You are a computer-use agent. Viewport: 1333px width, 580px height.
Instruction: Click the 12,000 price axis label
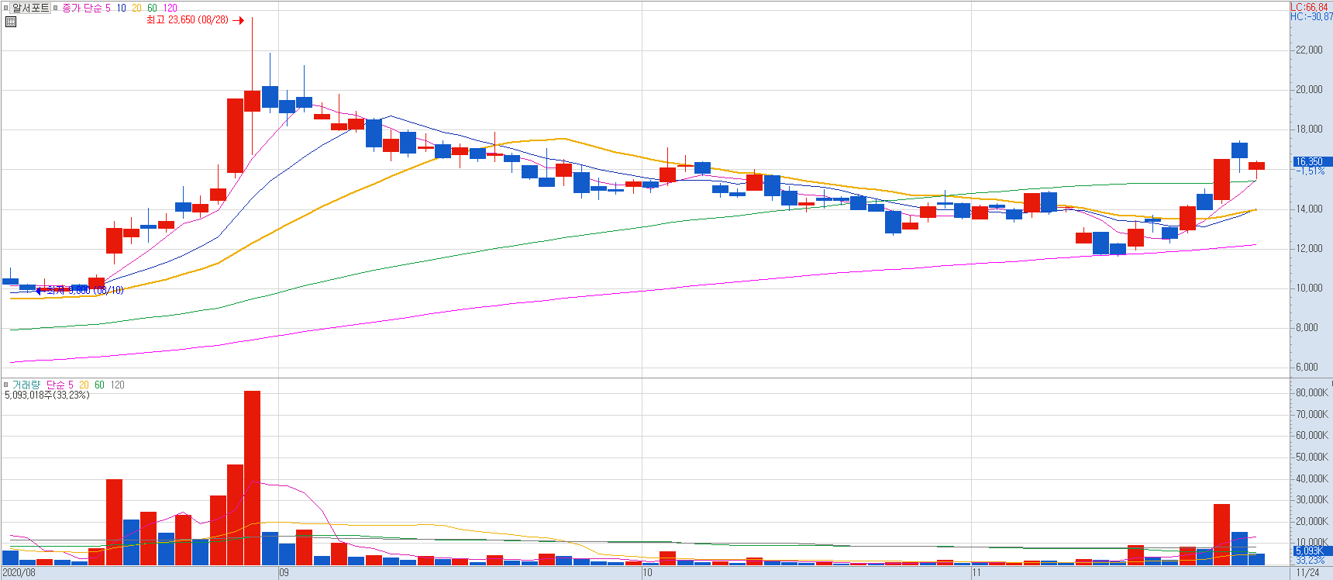[1309, 248]
